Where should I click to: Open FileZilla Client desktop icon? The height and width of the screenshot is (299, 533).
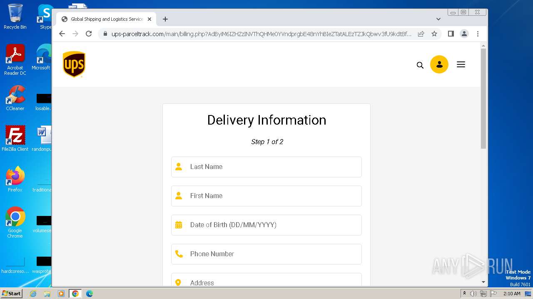pos(15,139)
